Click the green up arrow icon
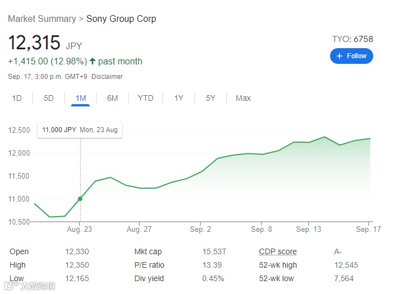The image size is (418, 294). pyautogui.click(x=92, y=61)
